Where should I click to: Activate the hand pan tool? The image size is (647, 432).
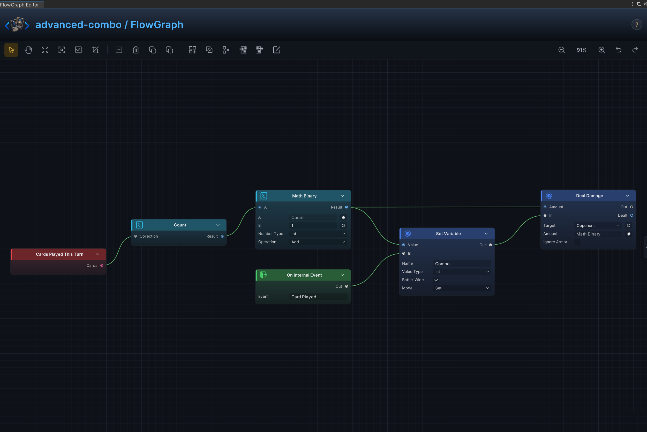(x=28, y=50)
